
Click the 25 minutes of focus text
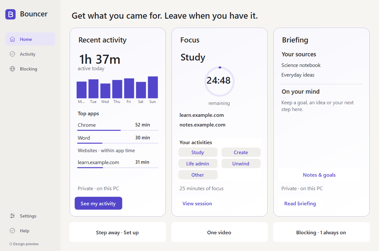tap(201, 189)
